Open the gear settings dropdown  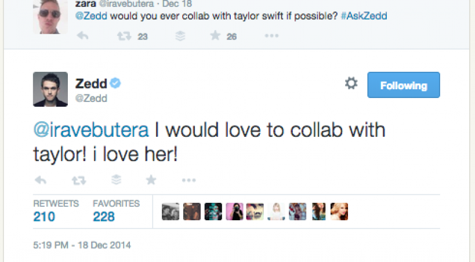click(x=351, y=84)
